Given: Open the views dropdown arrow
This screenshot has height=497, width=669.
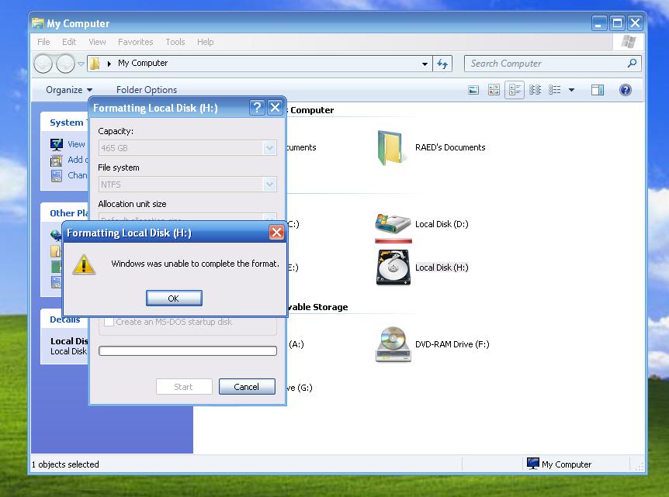Looking at the screenshot, I should click(x=571, y=90).
